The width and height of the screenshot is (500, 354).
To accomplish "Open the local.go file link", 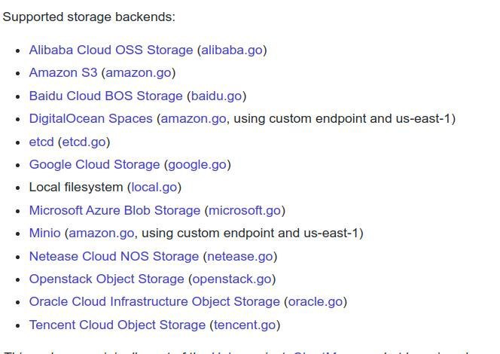I will click(154, 188).
